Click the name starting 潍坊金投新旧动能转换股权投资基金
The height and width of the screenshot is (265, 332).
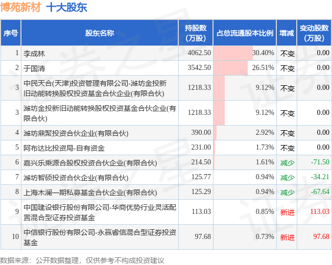tap(100, 113)
